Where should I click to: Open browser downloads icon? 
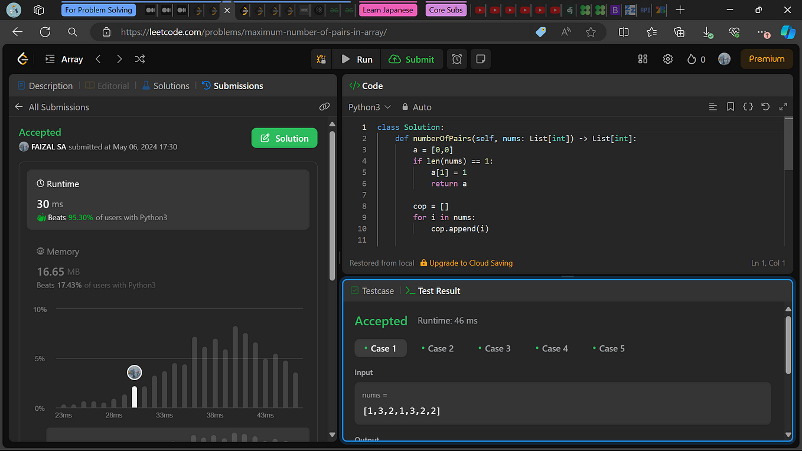click(707, 32)
